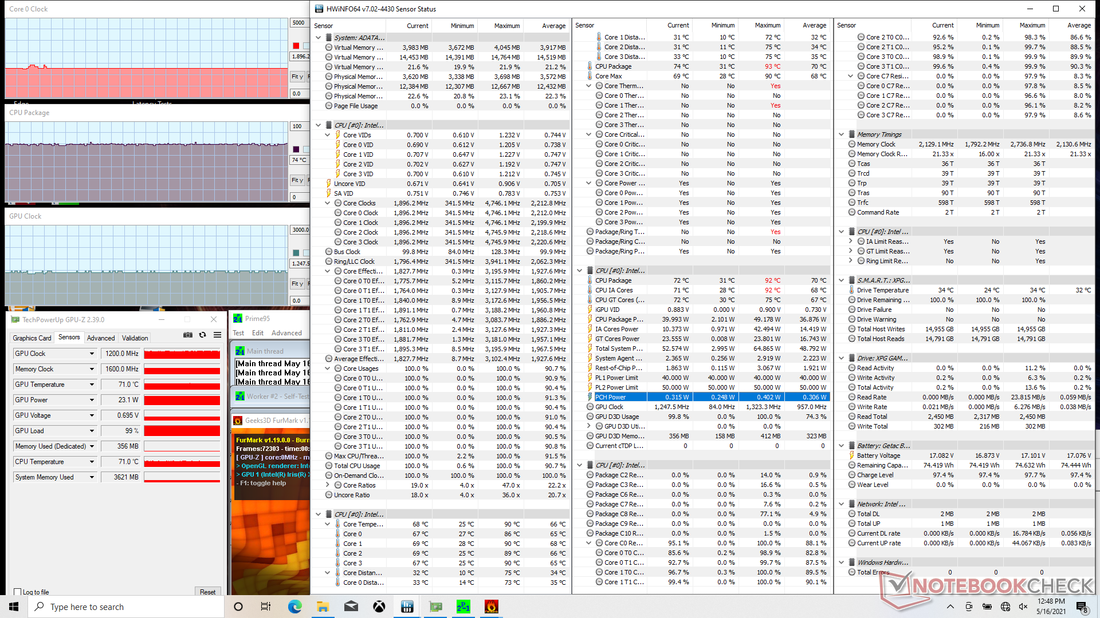Click the FurMark window title icon
The width and height of the screenshot is (1100, 618).
click(238, 421)
